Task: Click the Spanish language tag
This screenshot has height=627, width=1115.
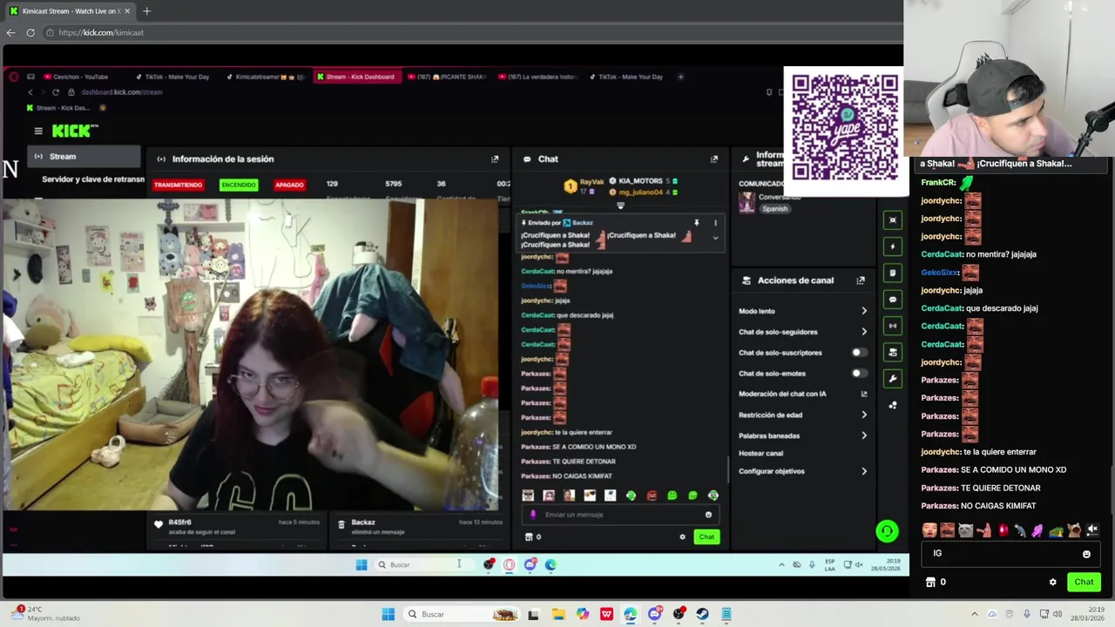Action: click(x=774, y=209)
